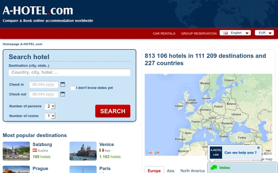Open the Check in calendar icon

(x=63, y=84)
